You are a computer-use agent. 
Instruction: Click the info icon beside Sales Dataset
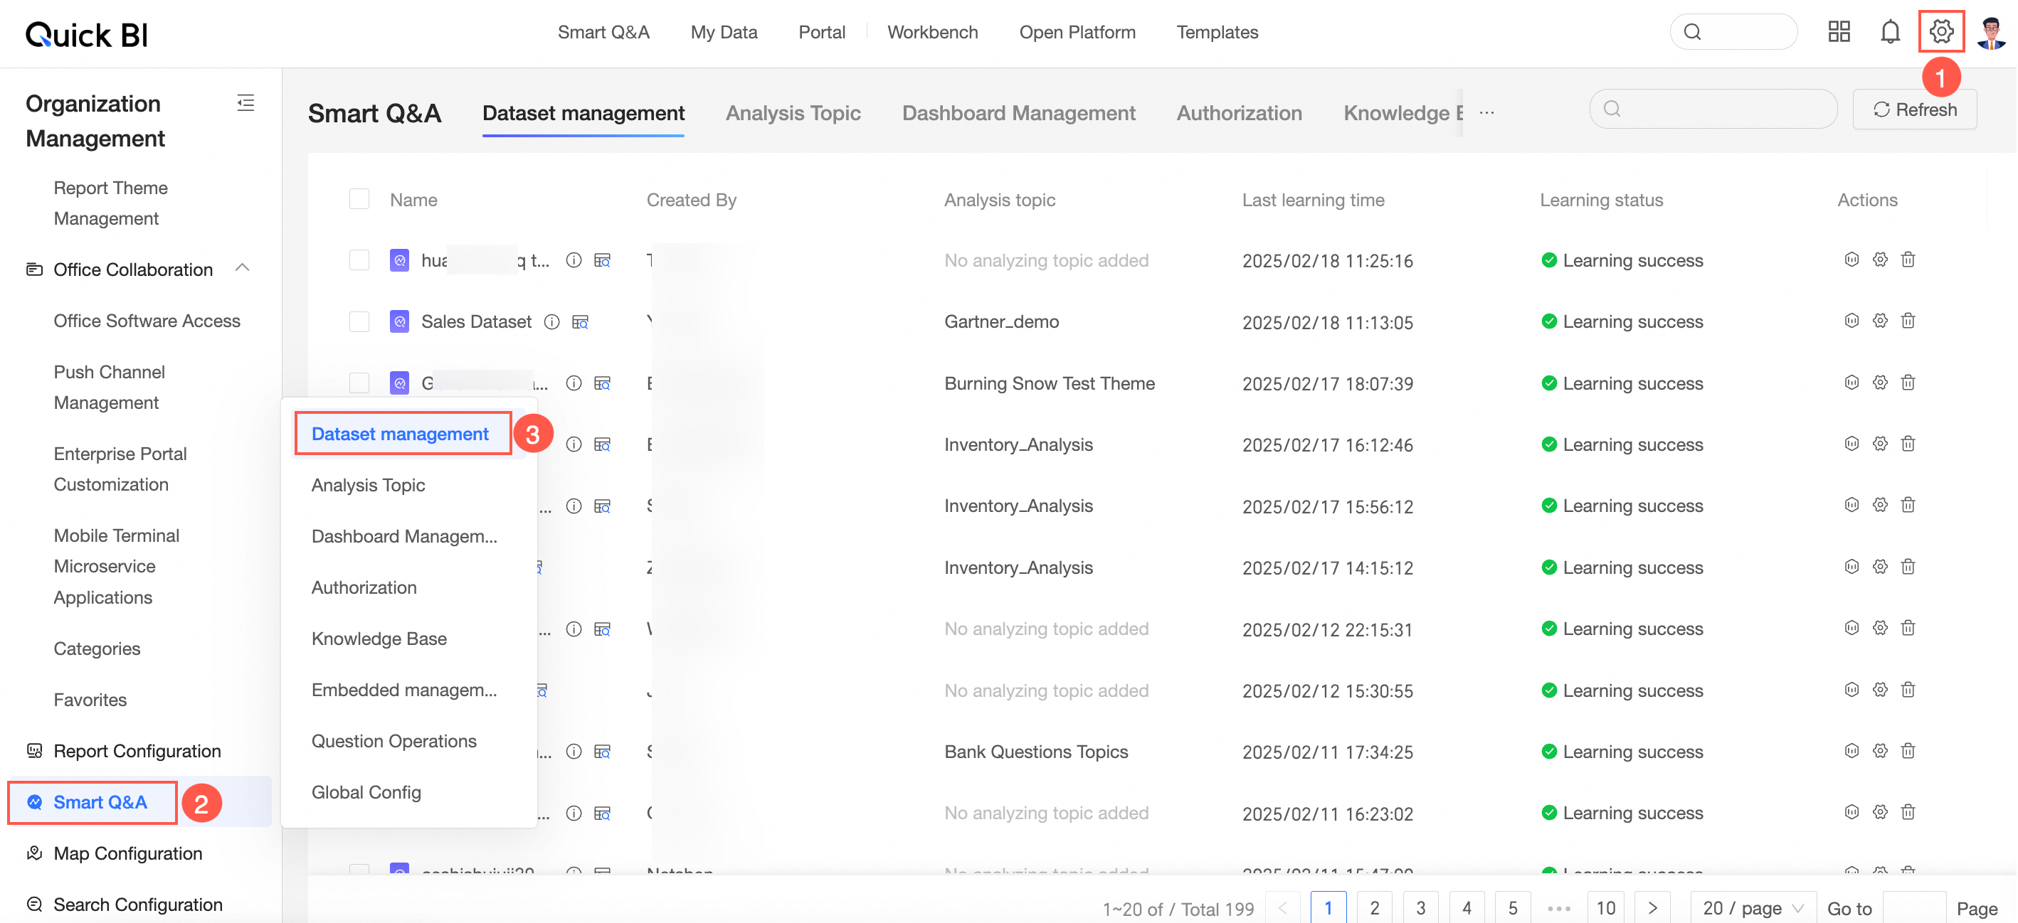552,321
